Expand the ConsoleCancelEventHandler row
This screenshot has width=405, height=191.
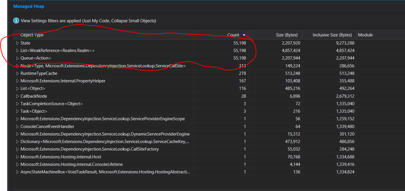[x=17, y=126]
